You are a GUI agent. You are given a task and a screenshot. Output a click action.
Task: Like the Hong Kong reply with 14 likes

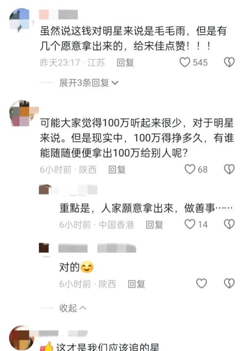(190, 224)
